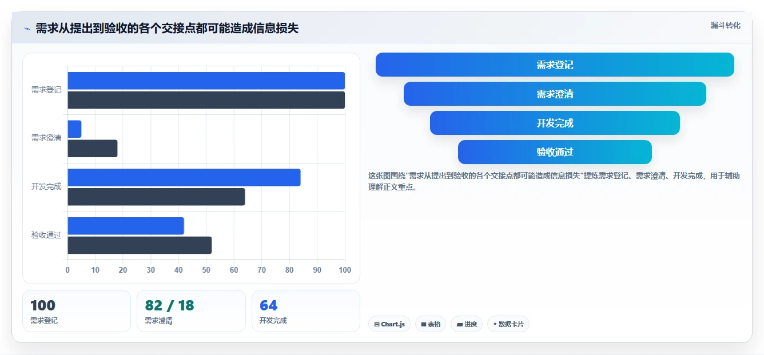
Task: Click the 进度 tag chip
Action: pyautogui.click(x=467, y=324)
